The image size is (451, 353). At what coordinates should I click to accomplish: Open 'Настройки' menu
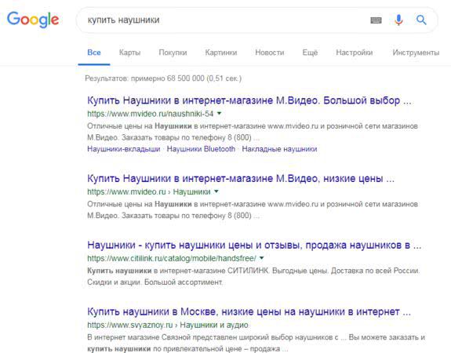(355, 53)
